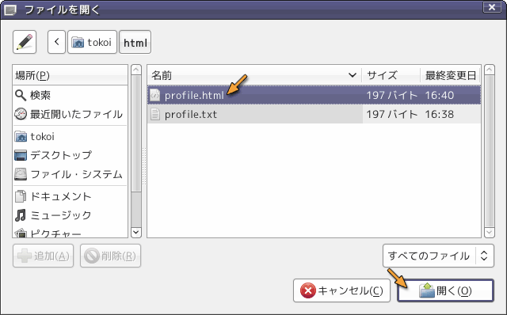
Task: Click the file system drive icon
Action: click(x=21, y=174)
